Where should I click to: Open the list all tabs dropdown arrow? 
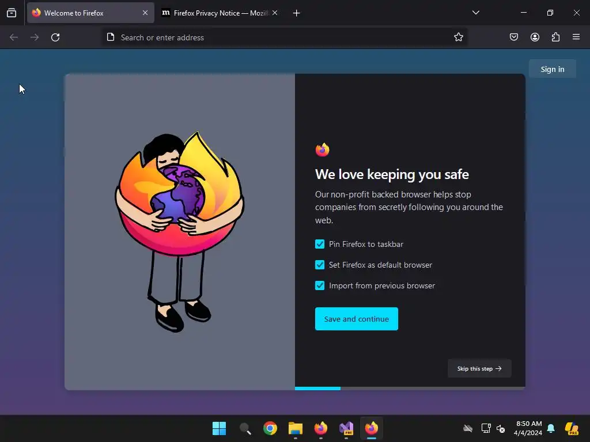tap(475, 13)
